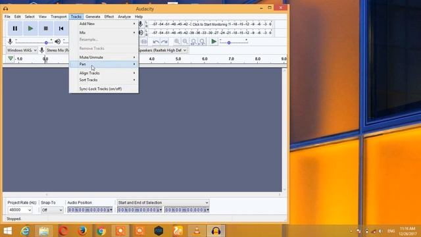Viewport: 421px width, 237px height.
Task: Click the green timeline pin triangle
Action: coord(11,59)
